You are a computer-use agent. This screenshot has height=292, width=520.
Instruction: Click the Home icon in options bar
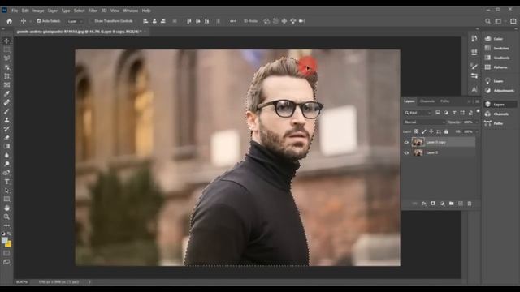(9, 21)
